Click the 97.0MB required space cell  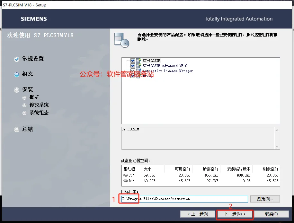(212, 181)
